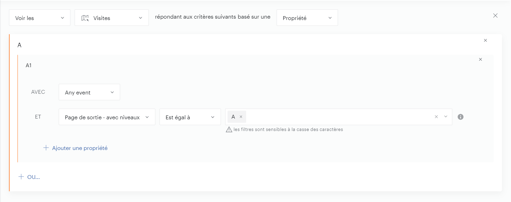Open the Visites dropdown
The width and height of the screenshot is (511, 202).
pos(112,18)
